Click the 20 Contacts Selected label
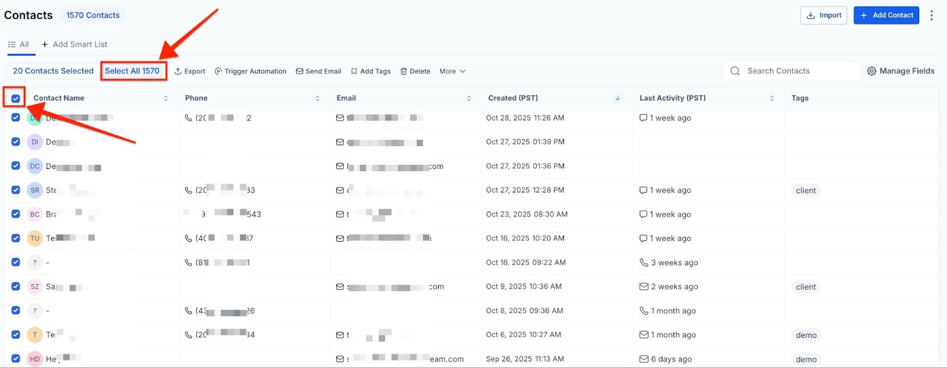Image resolution: width=947 pixels, height=368 pixels. tap(53, 71)
